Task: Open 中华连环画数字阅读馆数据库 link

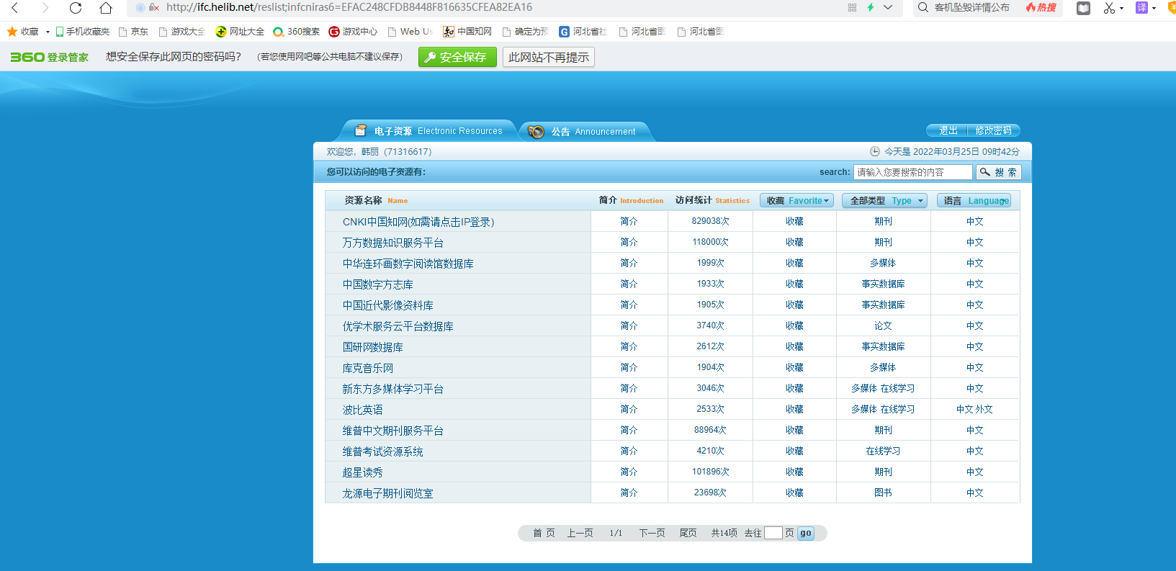Action: tap(408, 264)
